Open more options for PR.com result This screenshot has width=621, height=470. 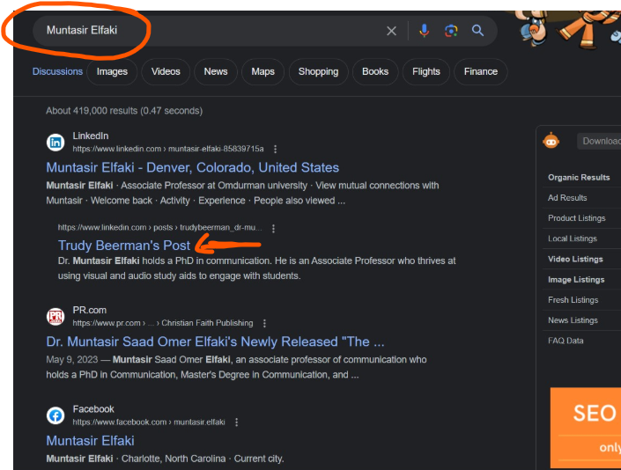[x=264, y=323]
